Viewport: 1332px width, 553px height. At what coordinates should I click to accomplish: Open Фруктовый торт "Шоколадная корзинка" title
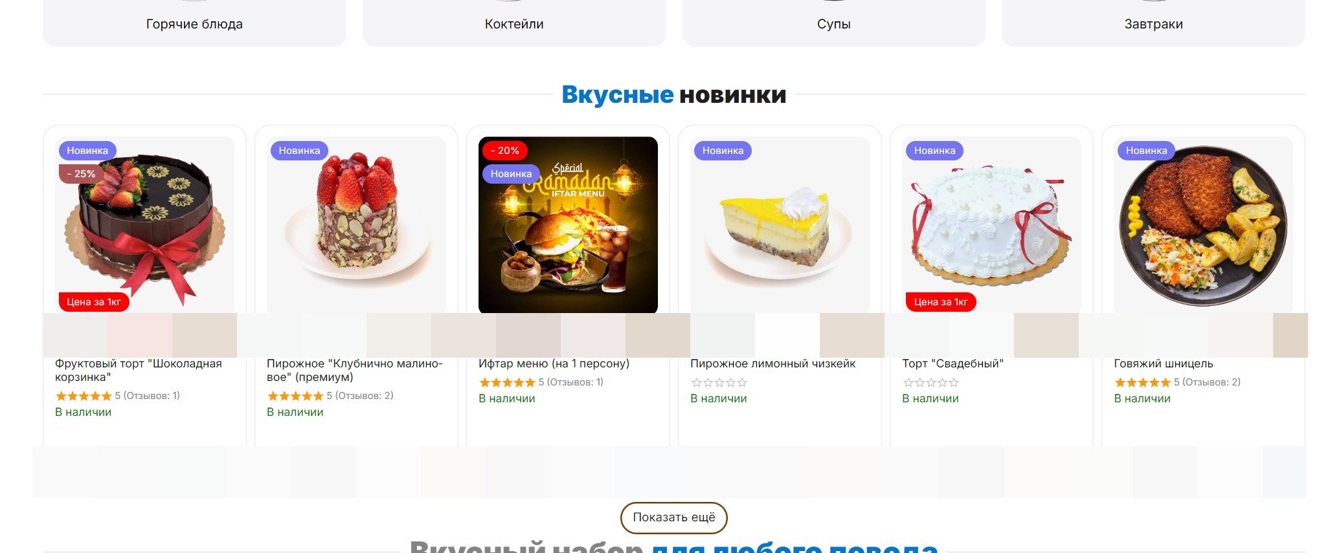[139, 370]
